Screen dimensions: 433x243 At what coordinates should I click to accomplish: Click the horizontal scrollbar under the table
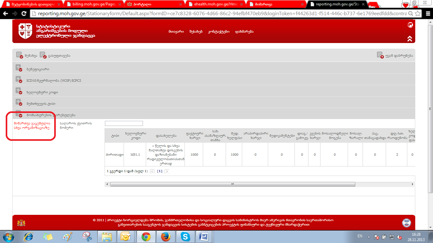(232, 184)
